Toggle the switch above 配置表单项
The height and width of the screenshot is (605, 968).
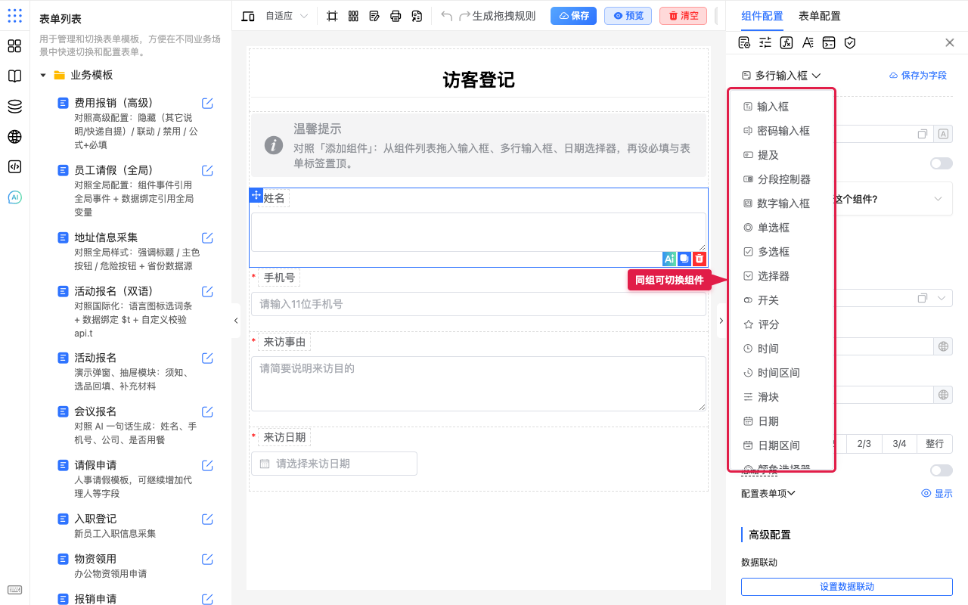pyautogui.click(x=942, y=470)
